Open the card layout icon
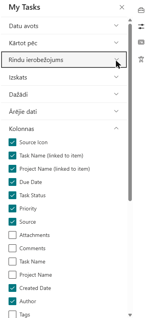The height and width of the screenshot is (318, 154). 141,42
